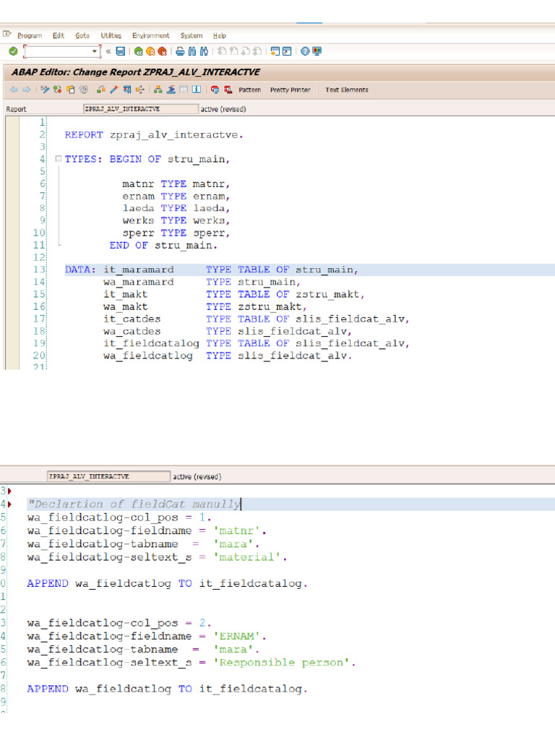Click the Generate Shortcut icon

(x=287, y=51)
